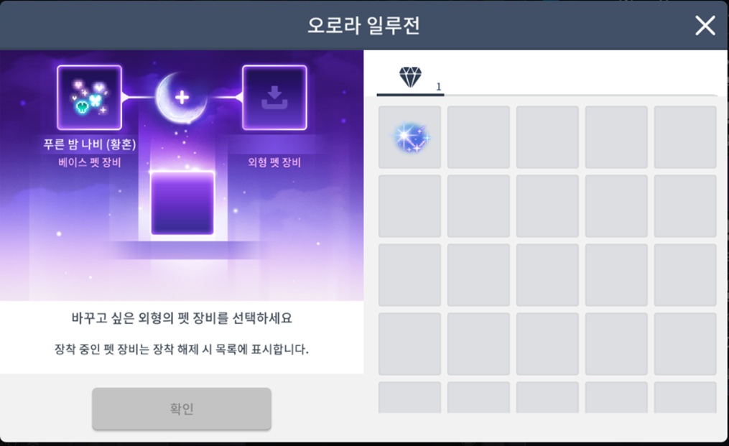Click the empty purple result slot

(x=182, y=203)
